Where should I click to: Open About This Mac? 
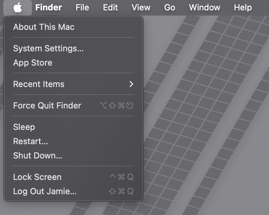tap(44, 27)
